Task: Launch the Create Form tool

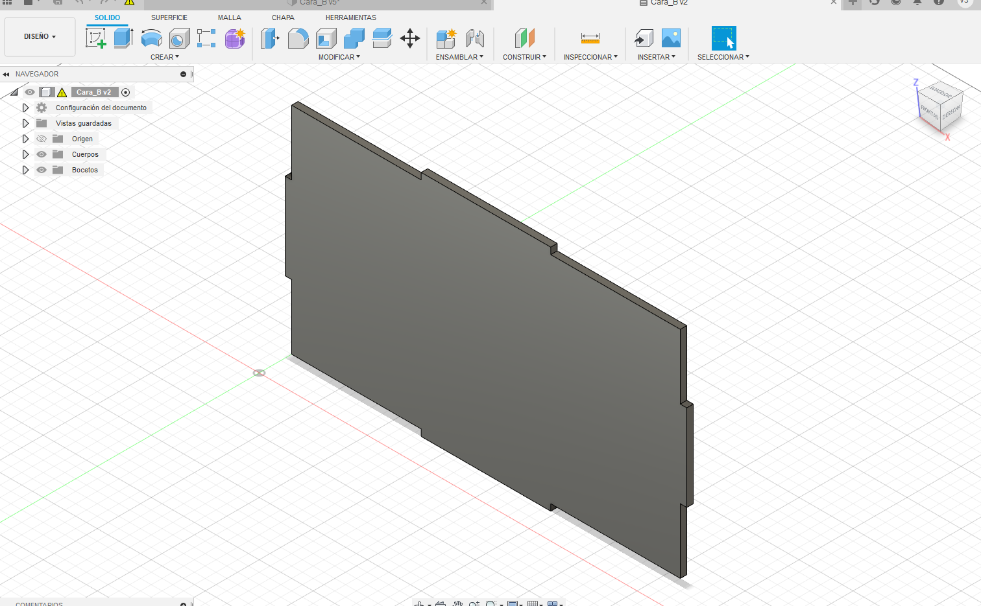Action: tap(235, 38)
